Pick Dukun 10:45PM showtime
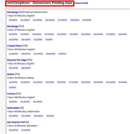 click(123, 82)
